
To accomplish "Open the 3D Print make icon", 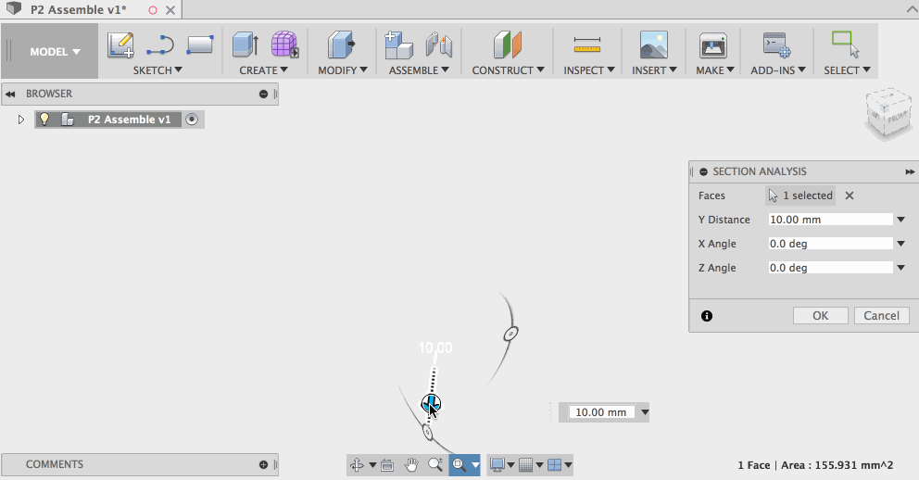I will click(x=713, y=45).
